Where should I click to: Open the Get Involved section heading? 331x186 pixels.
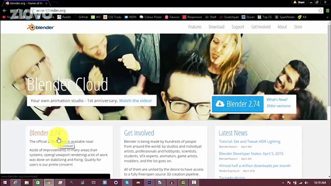coord(139,133)
